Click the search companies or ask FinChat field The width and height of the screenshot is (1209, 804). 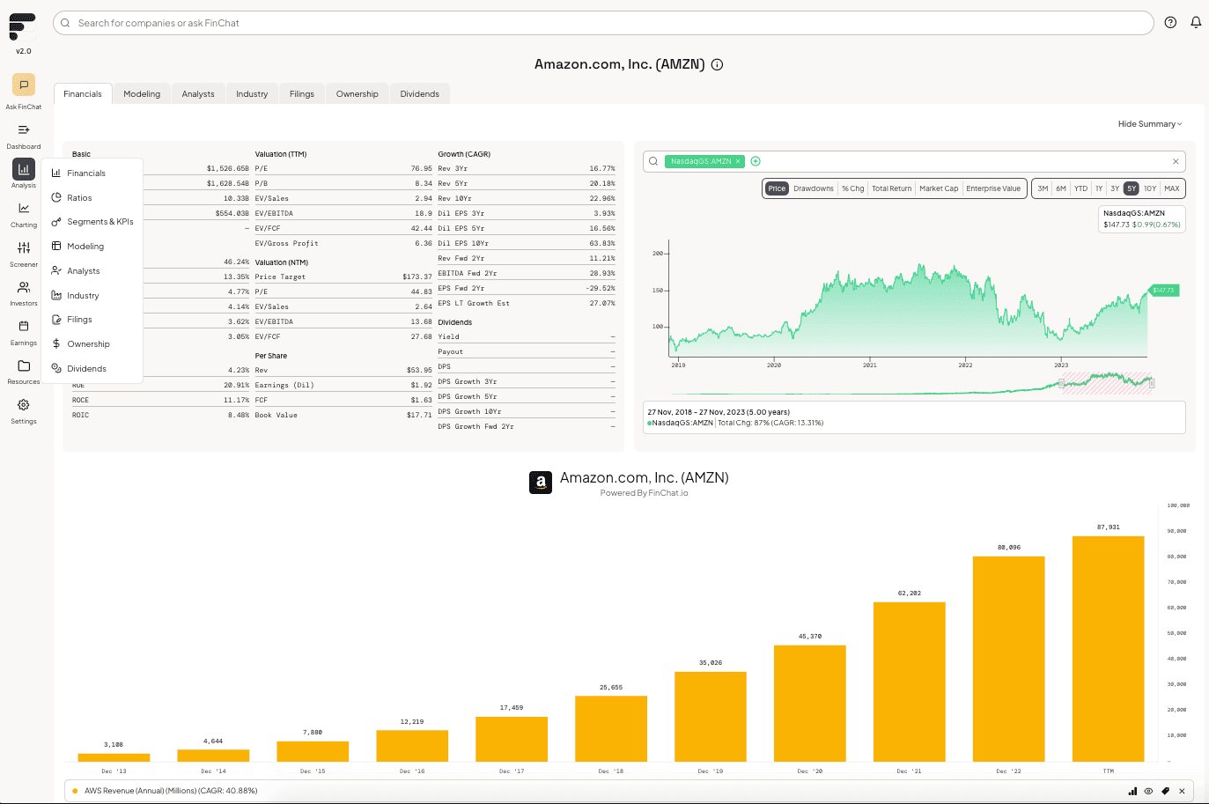(603, 23)
